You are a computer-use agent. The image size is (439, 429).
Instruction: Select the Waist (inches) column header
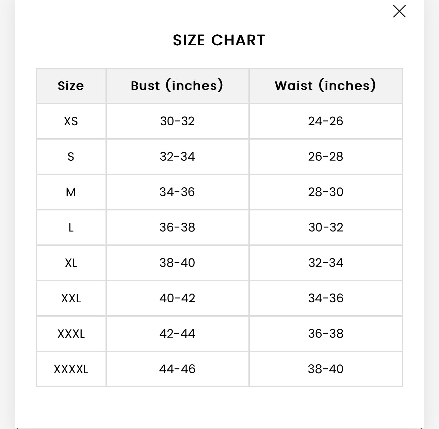click(326, 85)
